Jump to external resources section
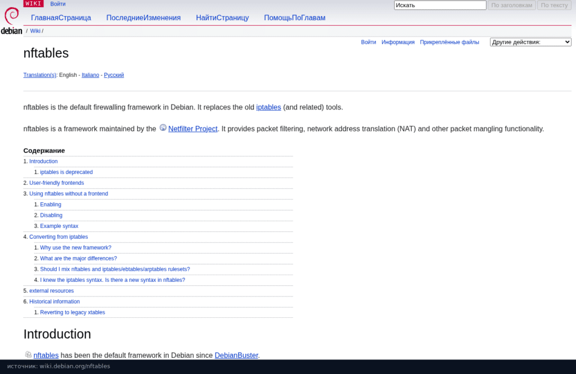Image resolution: width=576 pixels, height=374 pixels. pos(51,291)
